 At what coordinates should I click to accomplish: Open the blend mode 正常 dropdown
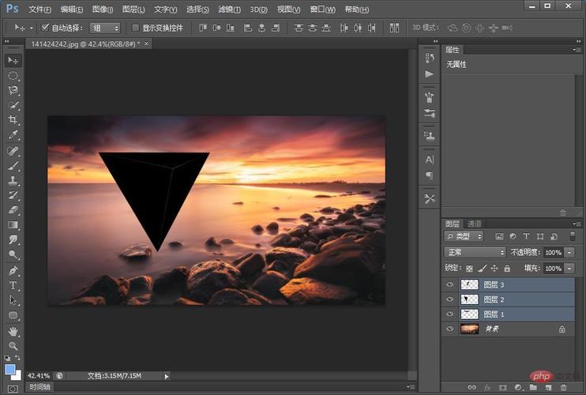tap(475, 252)
